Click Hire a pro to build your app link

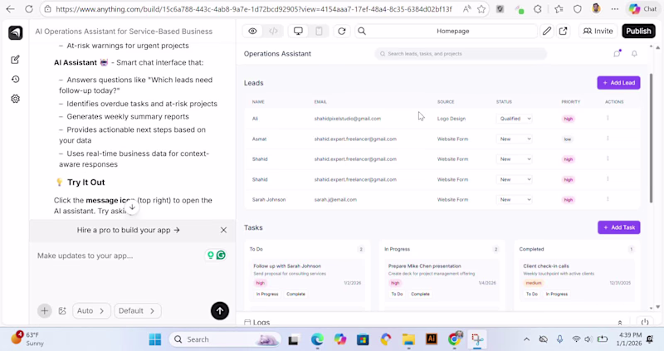click(129, 230)
